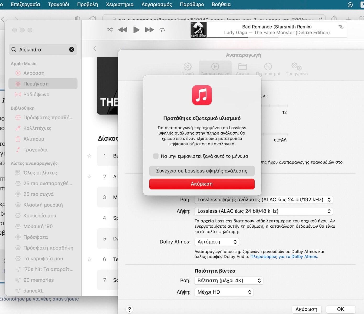Click The Fame Monster album thumbnail in player
The width and height of the screenshot is (364, 314).
point(198,30)
